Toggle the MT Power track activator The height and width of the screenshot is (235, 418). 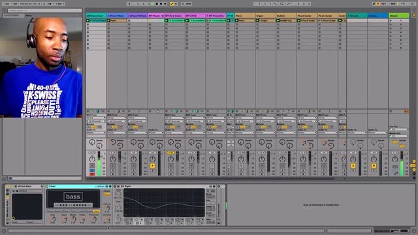(152, 166)
